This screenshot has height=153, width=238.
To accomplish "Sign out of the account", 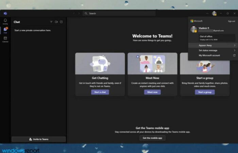I will coord(232,21).
